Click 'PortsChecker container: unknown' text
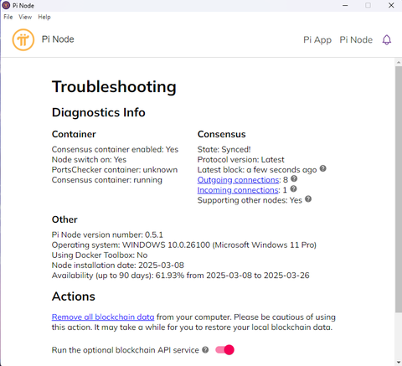 [x=115, y=170]
